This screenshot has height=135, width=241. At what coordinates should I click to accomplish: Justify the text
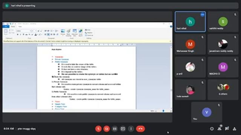pos(54,34)
